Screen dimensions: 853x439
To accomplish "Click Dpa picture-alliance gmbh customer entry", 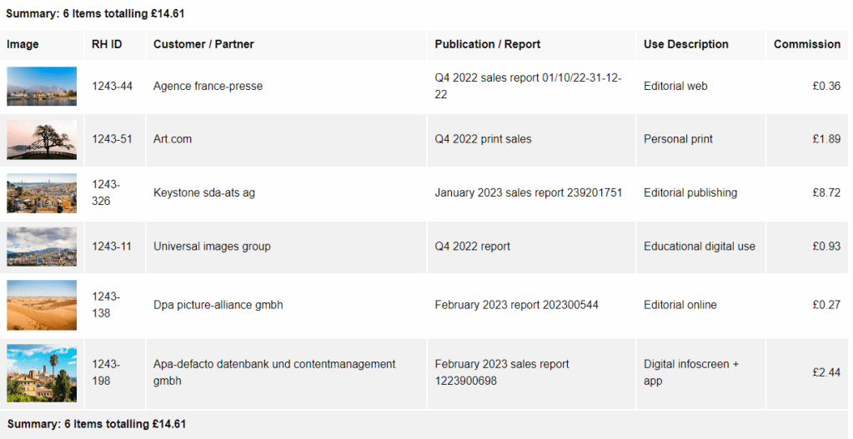I will click(218, 305).
